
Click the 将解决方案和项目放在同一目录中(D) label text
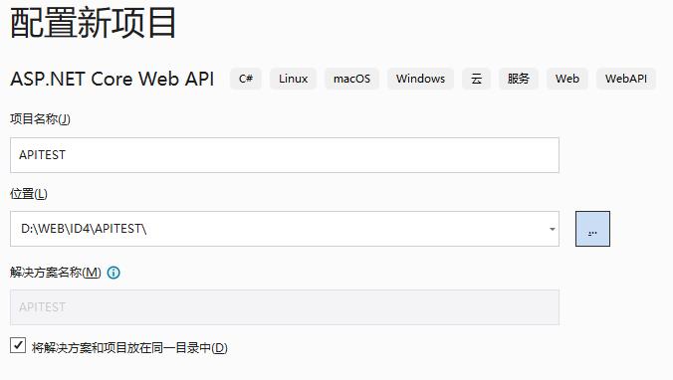coord(129,348)
